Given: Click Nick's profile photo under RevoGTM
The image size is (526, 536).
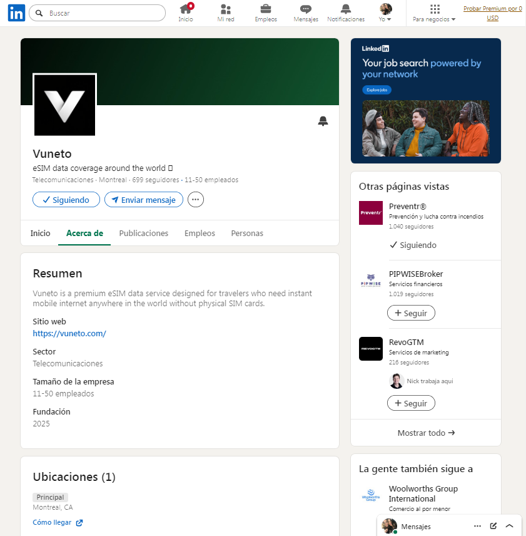Looking at the screenshot, I should (x=397, y=381).
